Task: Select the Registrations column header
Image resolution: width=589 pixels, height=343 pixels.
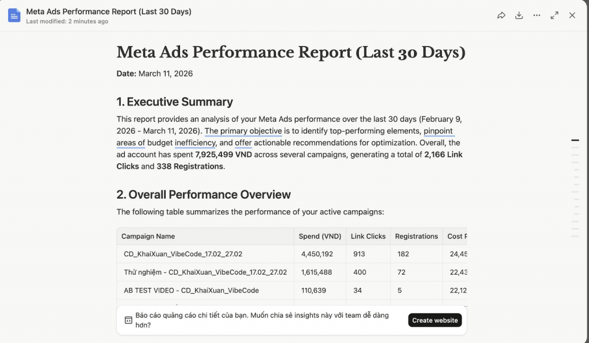Action: (x=416, y=236)
